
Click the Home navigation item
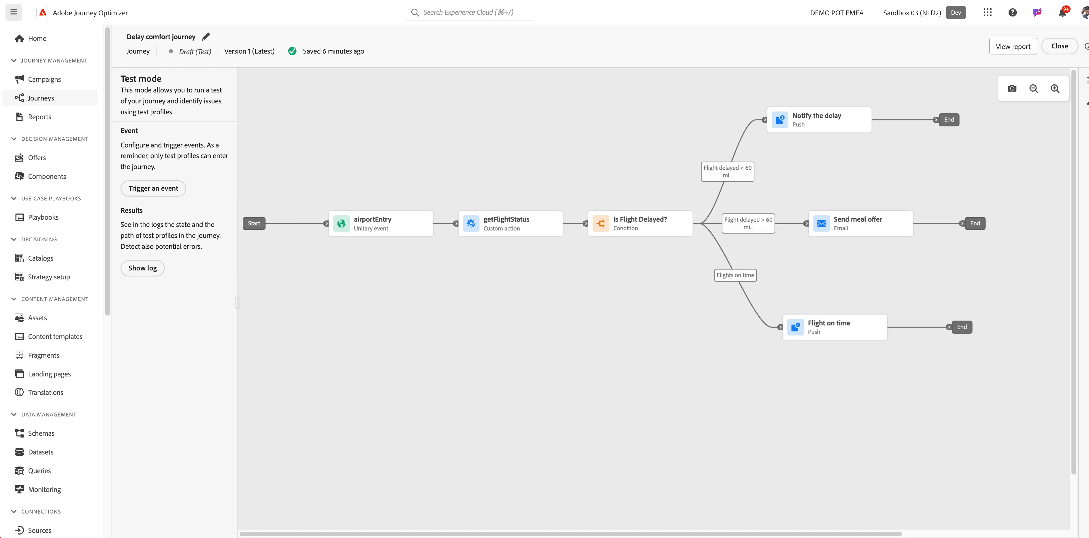pos(50,38)
